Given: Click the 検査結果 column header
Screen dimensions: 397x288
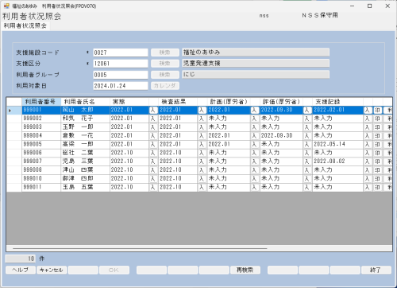Looking at the screenshot, I should pos(178,102).
